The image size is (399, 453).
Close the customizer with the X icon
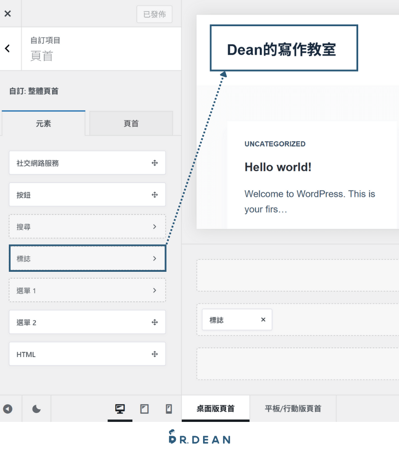click(x=8, y=14)
